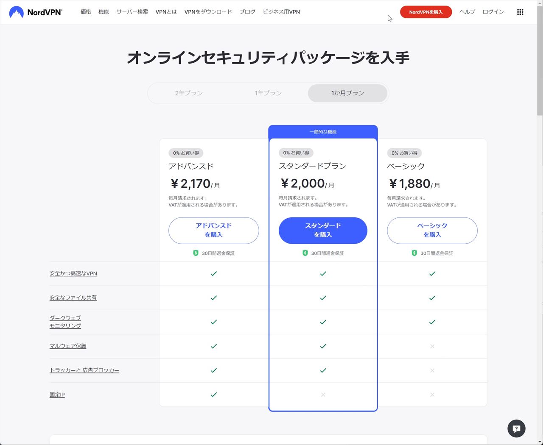Select the 1か月プラン tab
The image size is (543, 445).
(347, 93)
